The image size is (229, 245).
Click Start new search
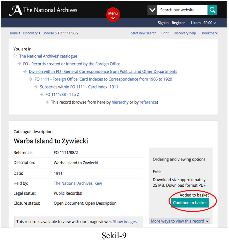144,33
